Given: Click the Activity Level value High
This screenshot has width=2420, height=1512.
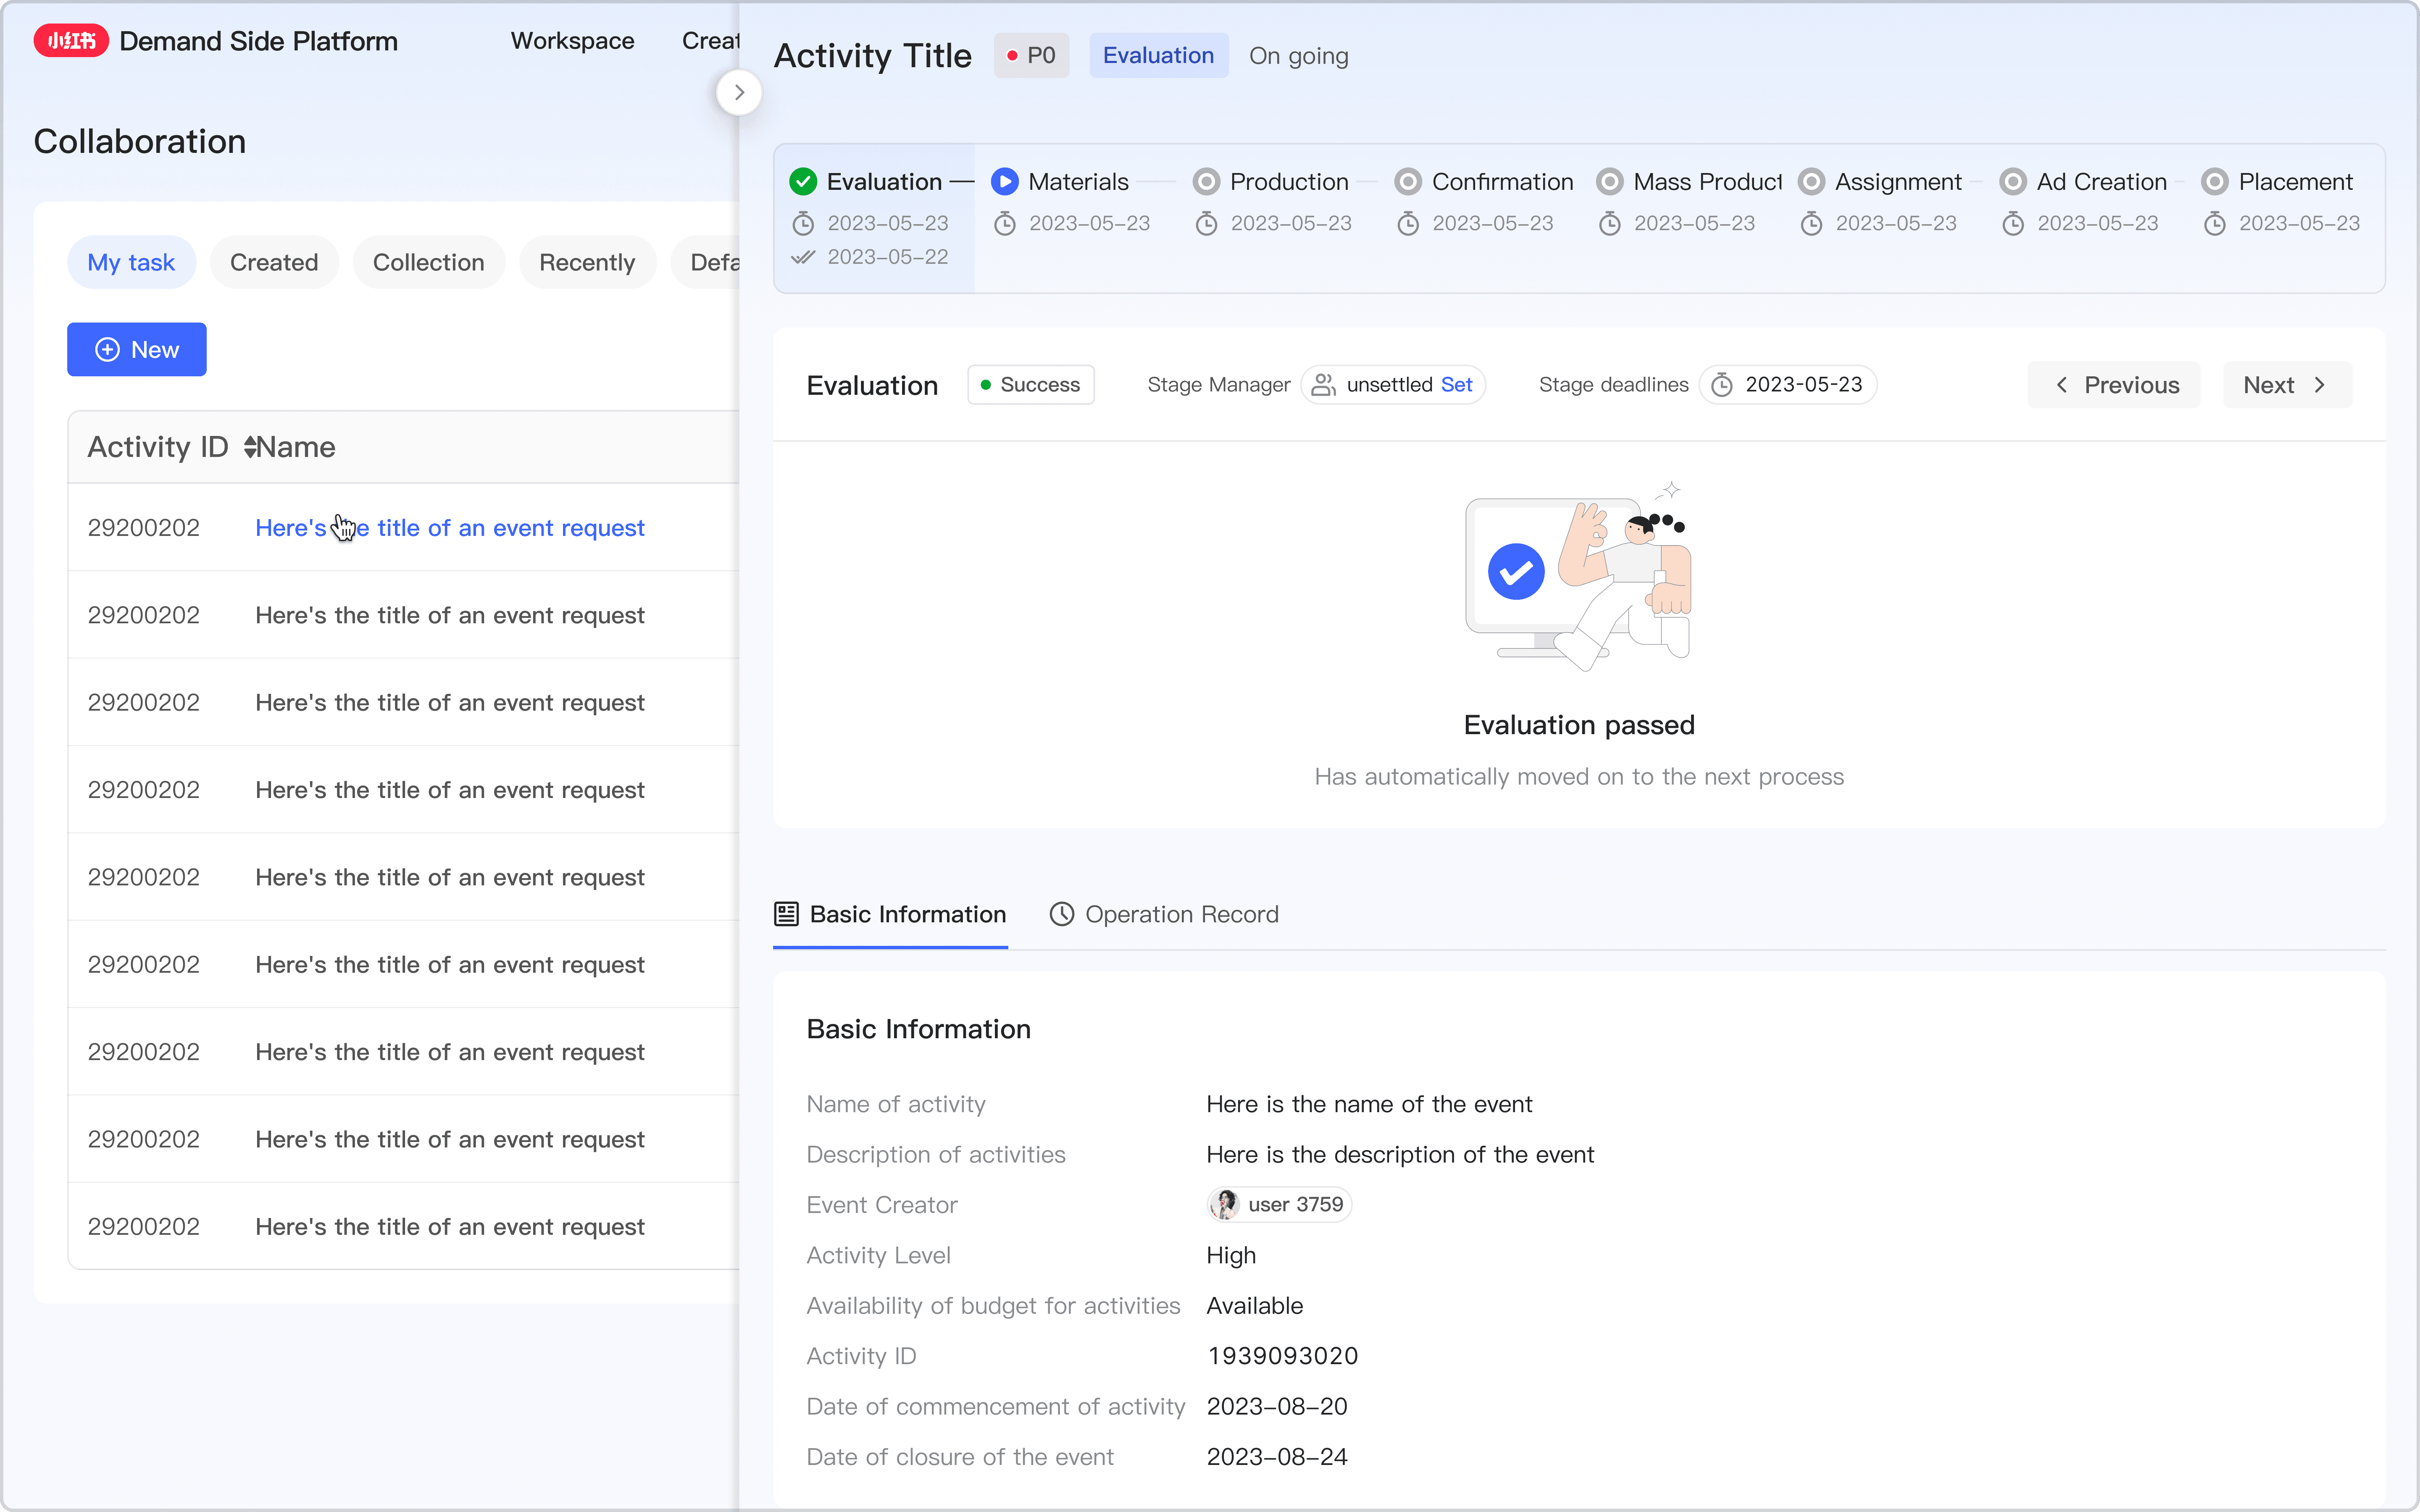Looking at the screenshot, I should [1231, 1255].
